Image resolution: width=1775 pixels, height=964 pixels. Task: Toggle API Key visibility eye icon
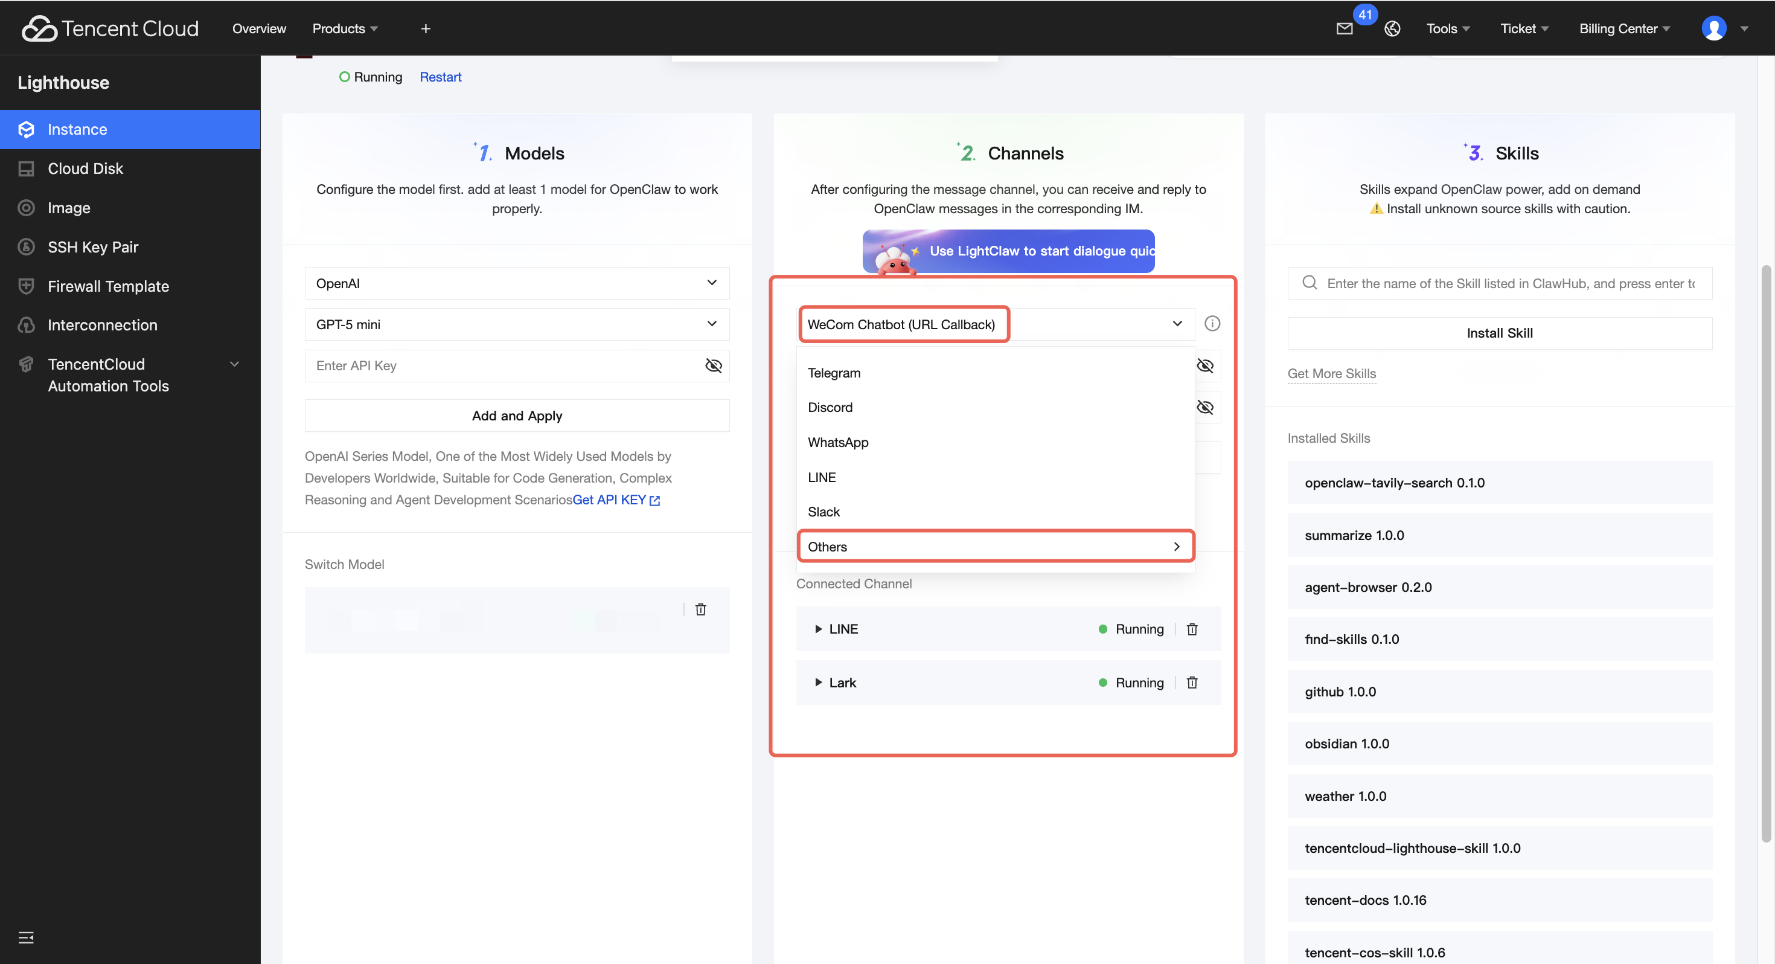coord(713,365)
